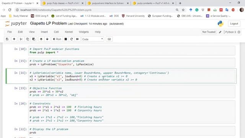Screen dimensions: 245x138
Task: Click the LpProblem code cell In [15]
Action: coord(132,62)
